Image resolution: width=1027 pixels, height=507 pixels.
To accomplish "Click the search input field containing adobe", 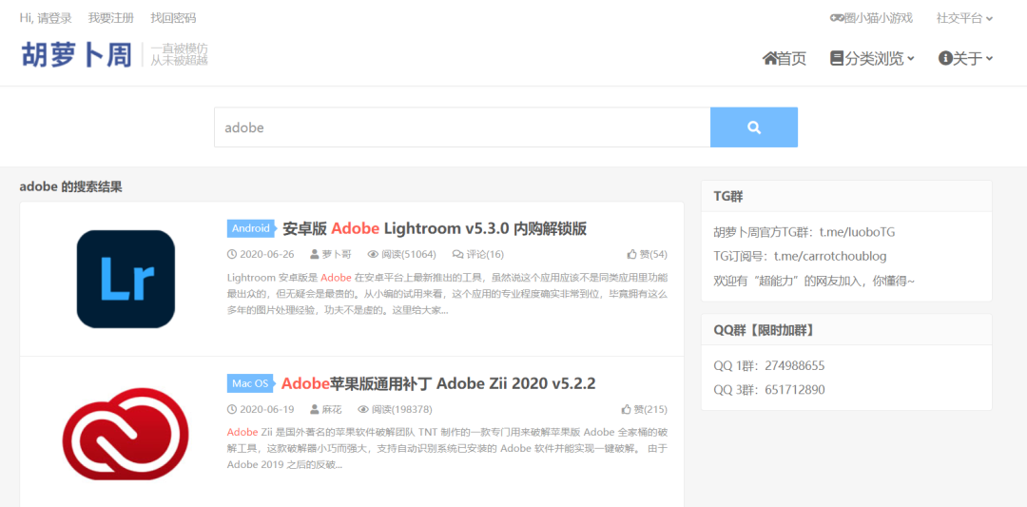I will (462, 127).
